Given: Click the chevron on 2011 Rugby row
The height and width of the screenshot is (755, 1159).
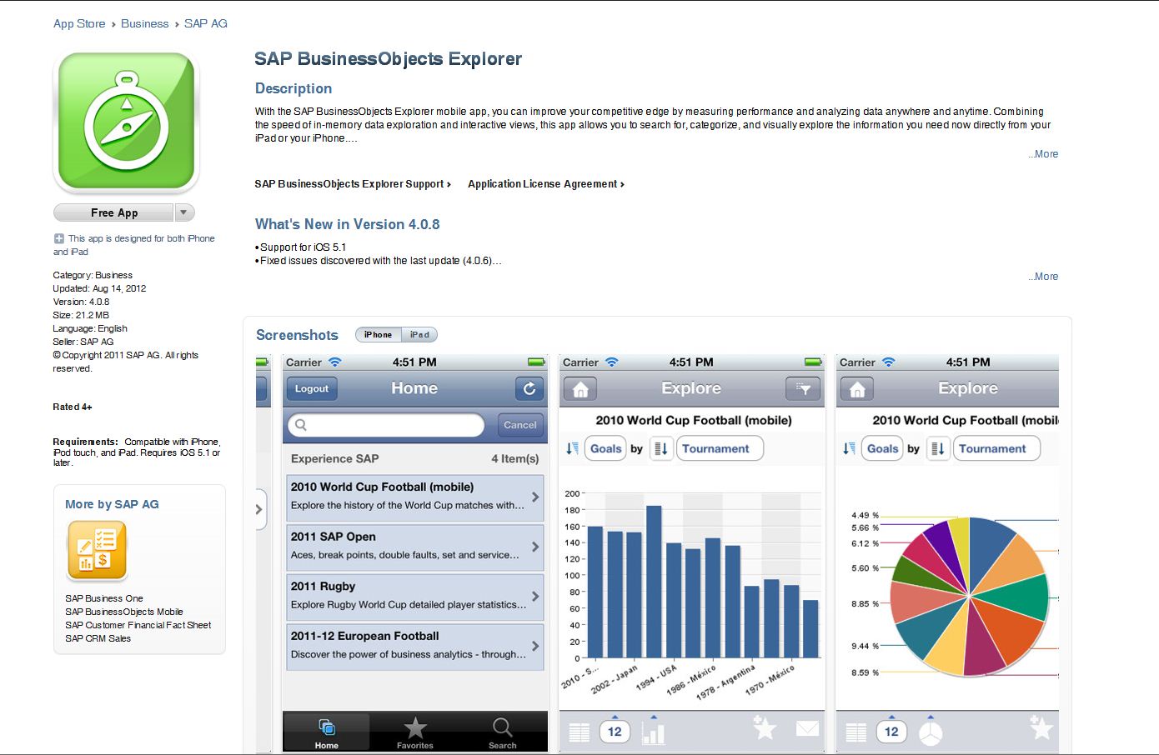Looking at the screenshot, I should coord(535,597).
